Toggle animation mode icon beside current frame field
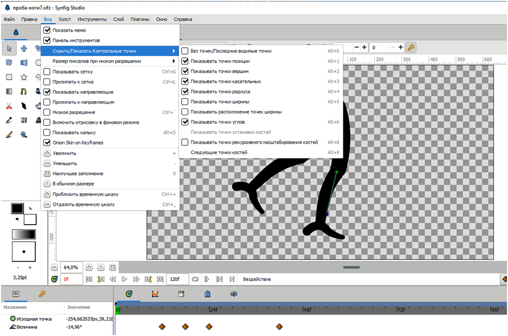This screenshot has height=336, width=508. pyautogui.click(x=55, y=279)
